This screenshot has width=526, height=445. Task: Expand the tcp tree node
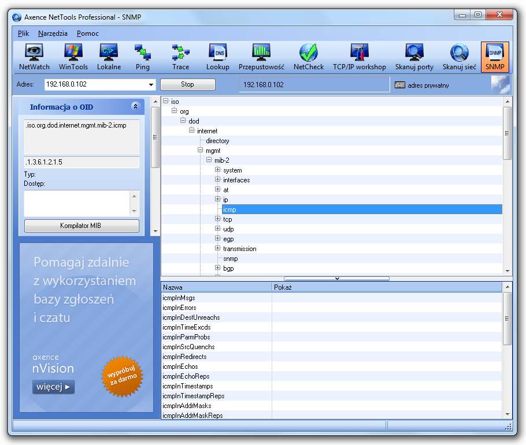[218, 219]
